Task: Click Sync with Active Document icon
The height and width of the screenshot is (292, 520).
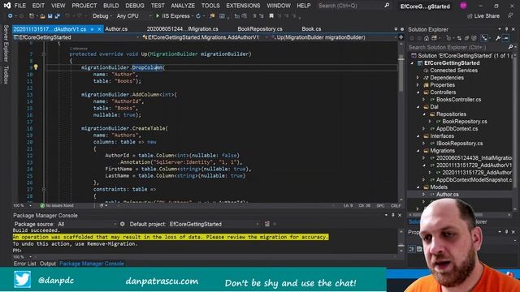Action: [x=459, y=38]
